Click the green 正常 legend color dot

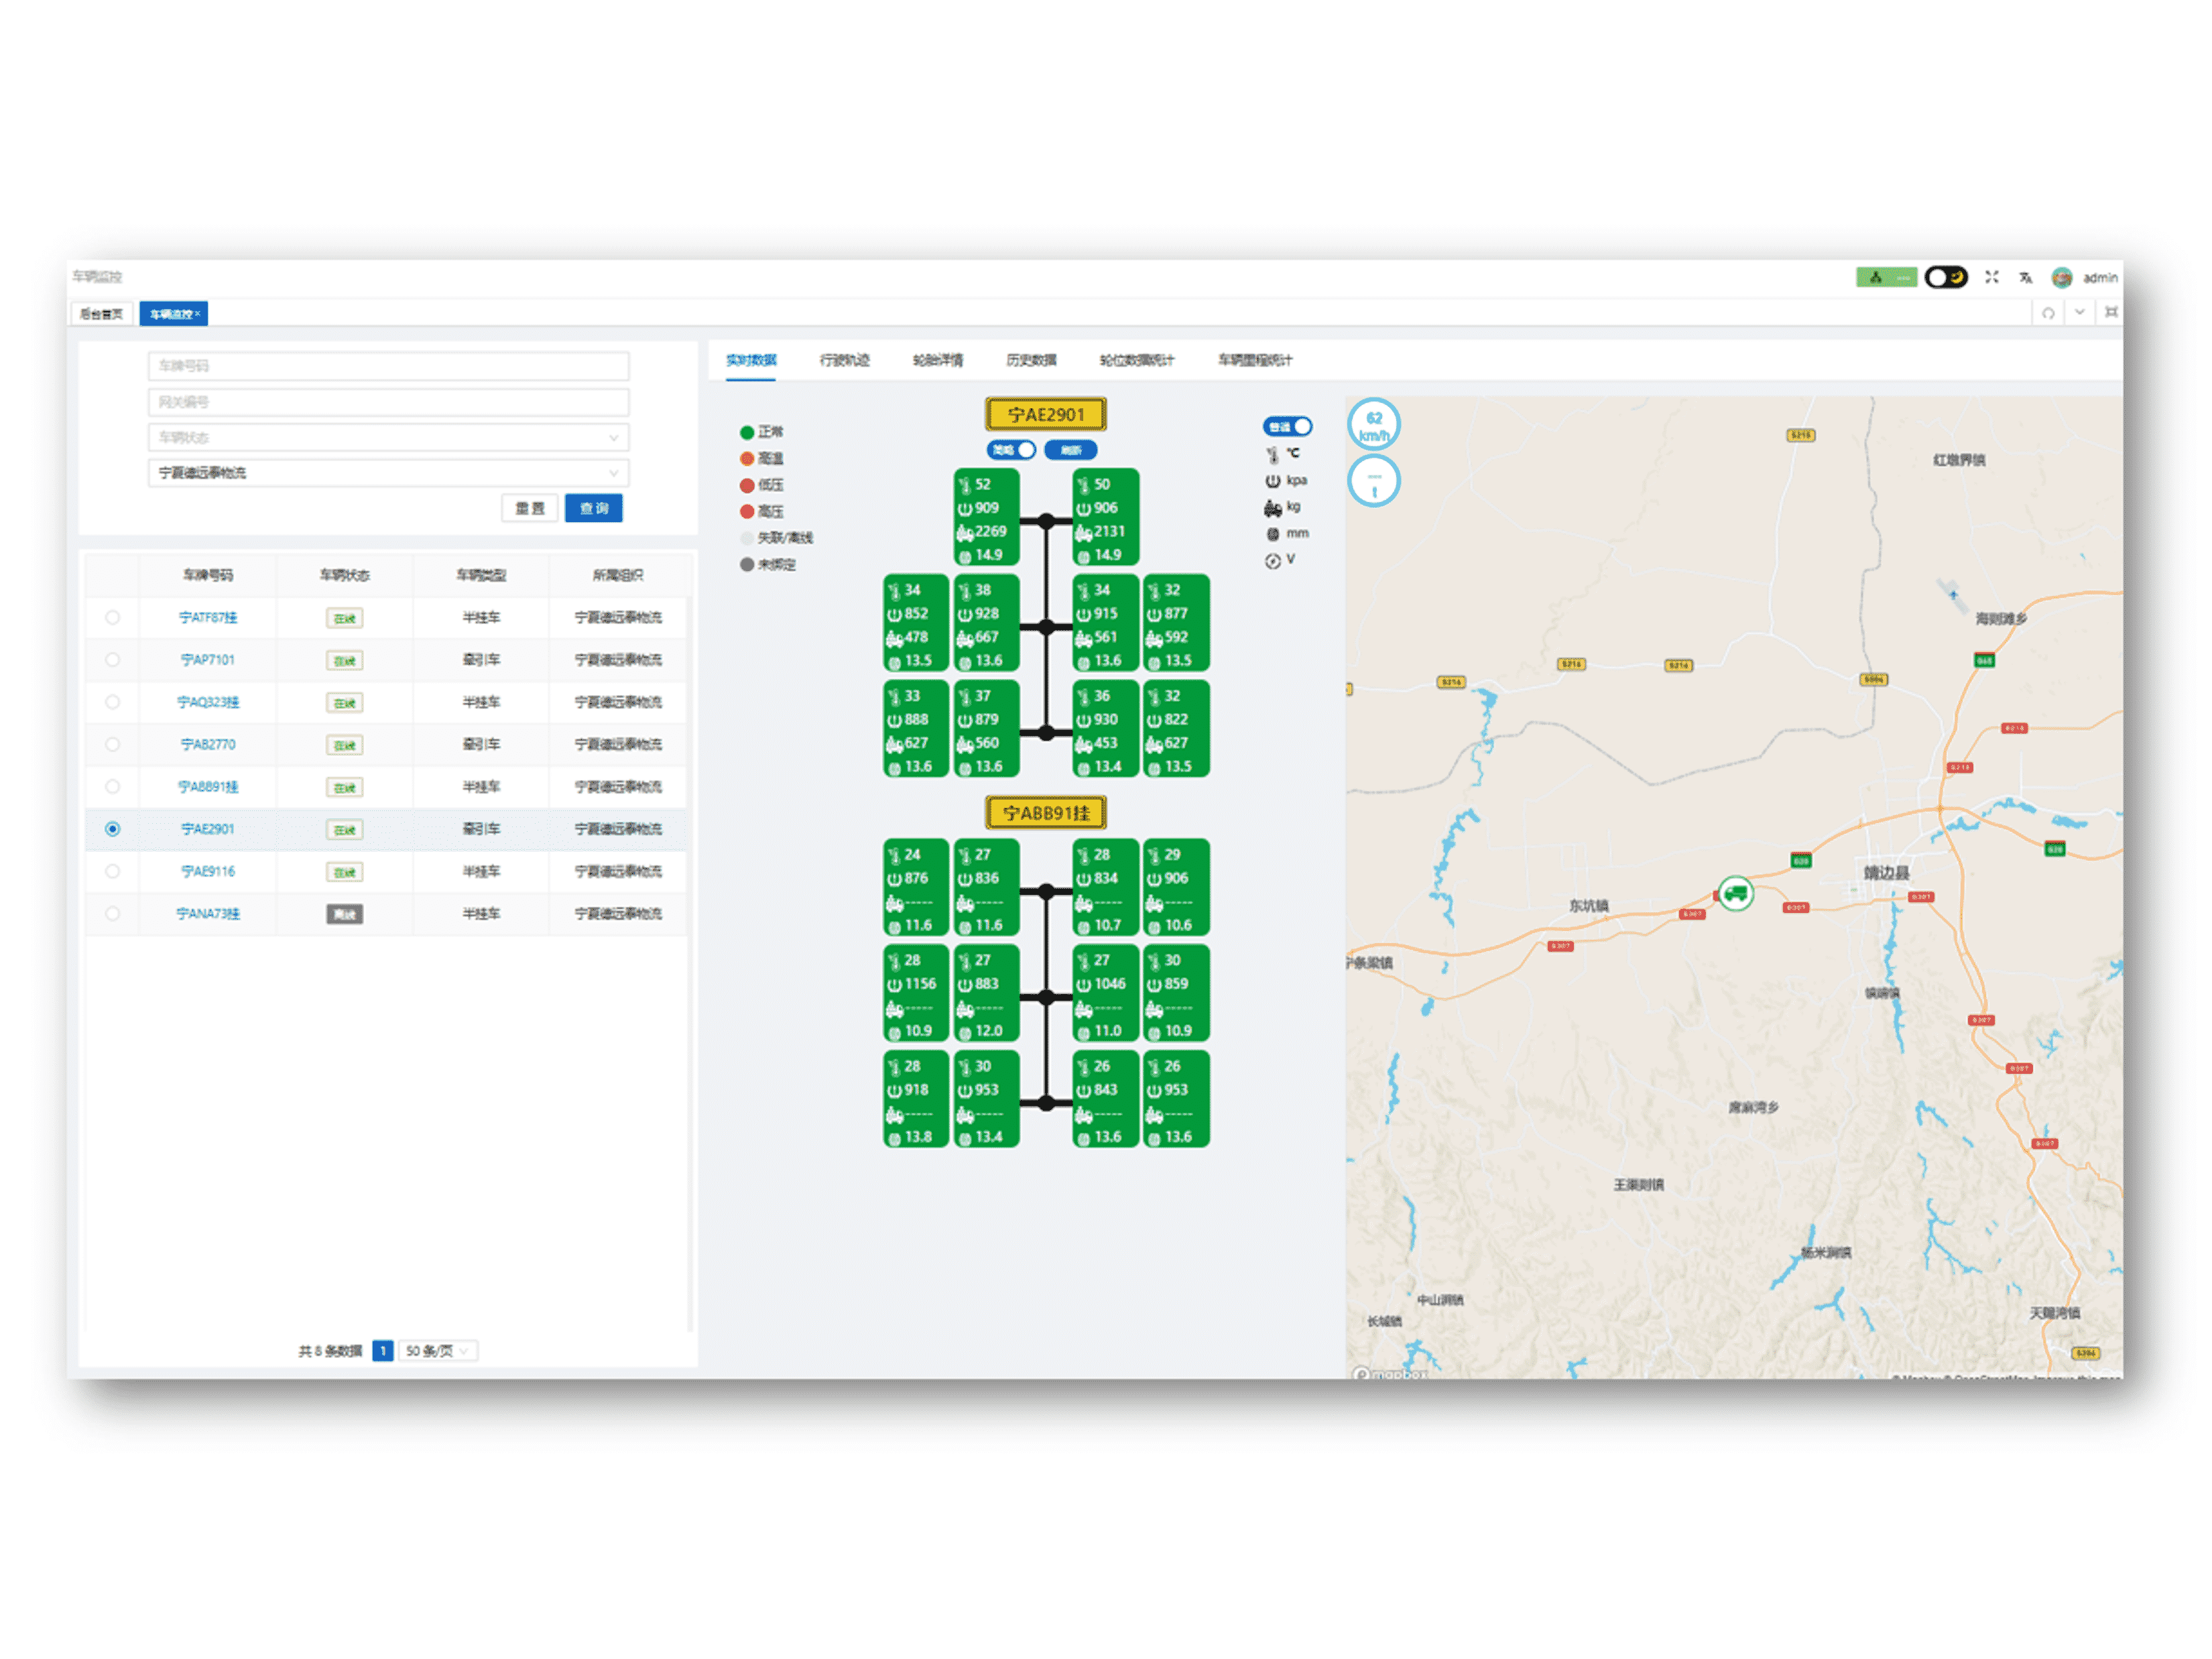[x=746, y=432]
